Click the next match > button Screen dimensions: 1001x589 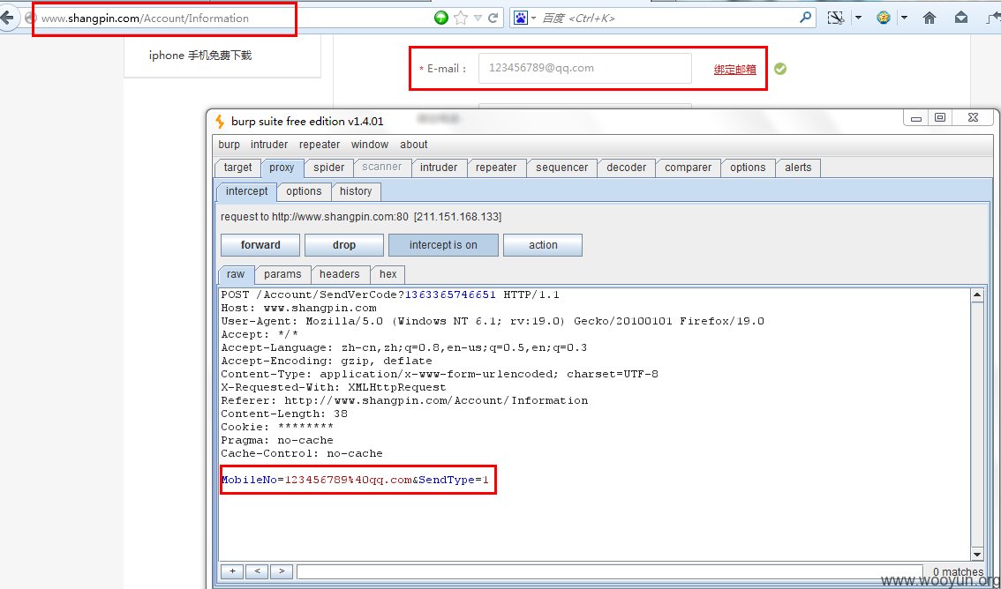point(282,571)
